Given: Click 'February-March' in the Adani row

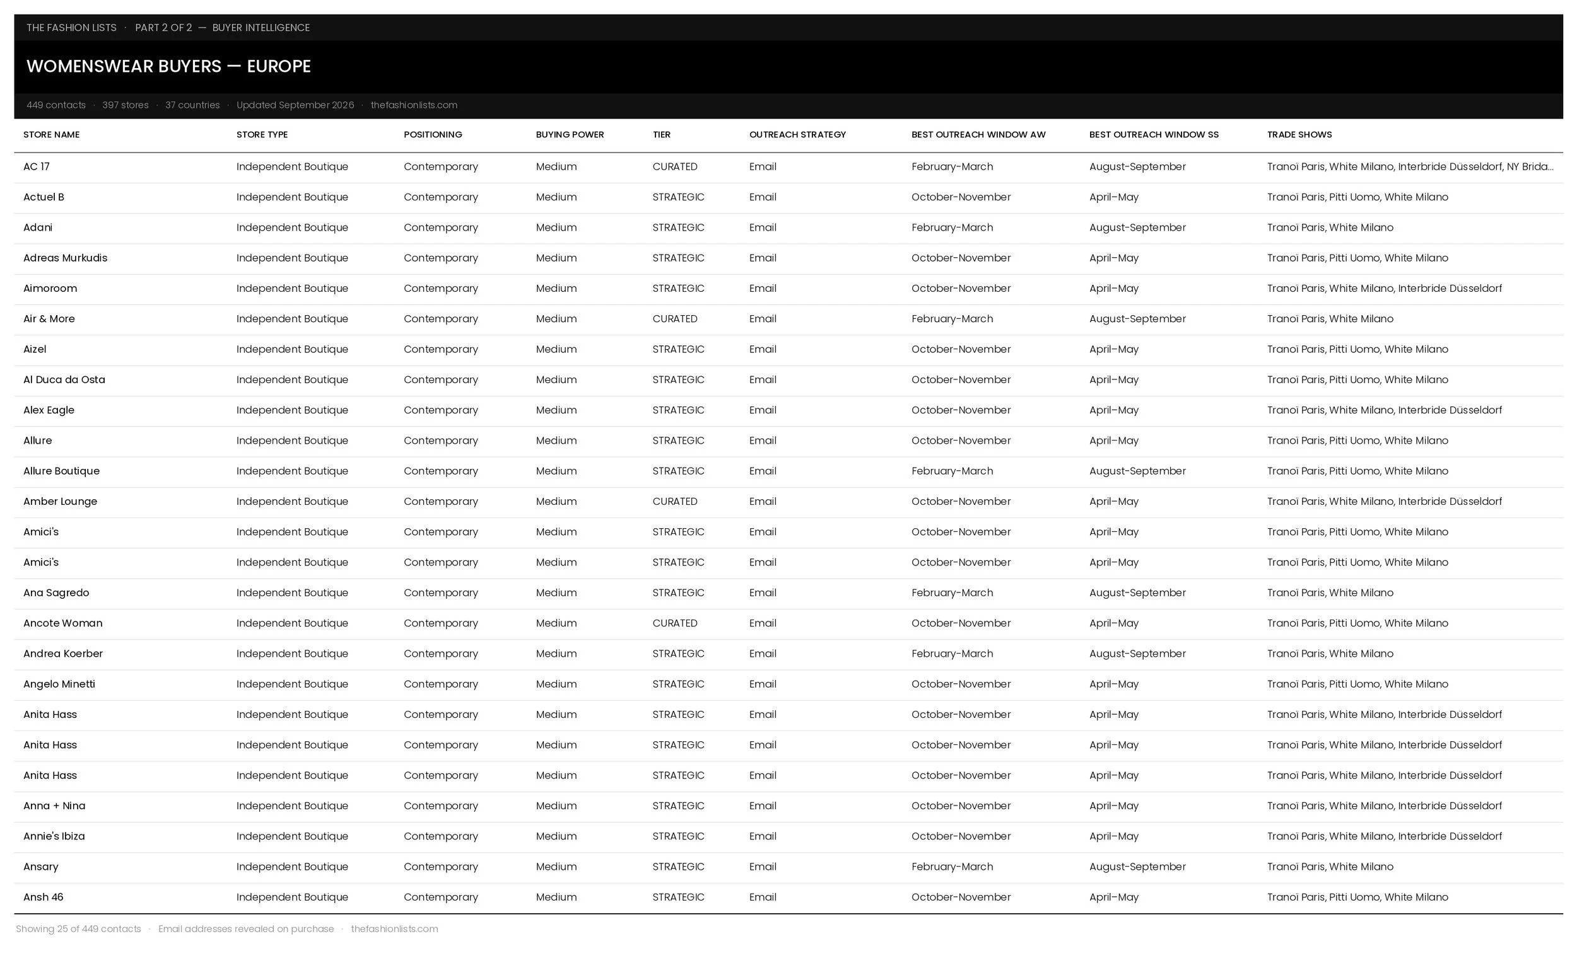Looking at the screenshot, I should click(x=953, y=228).
